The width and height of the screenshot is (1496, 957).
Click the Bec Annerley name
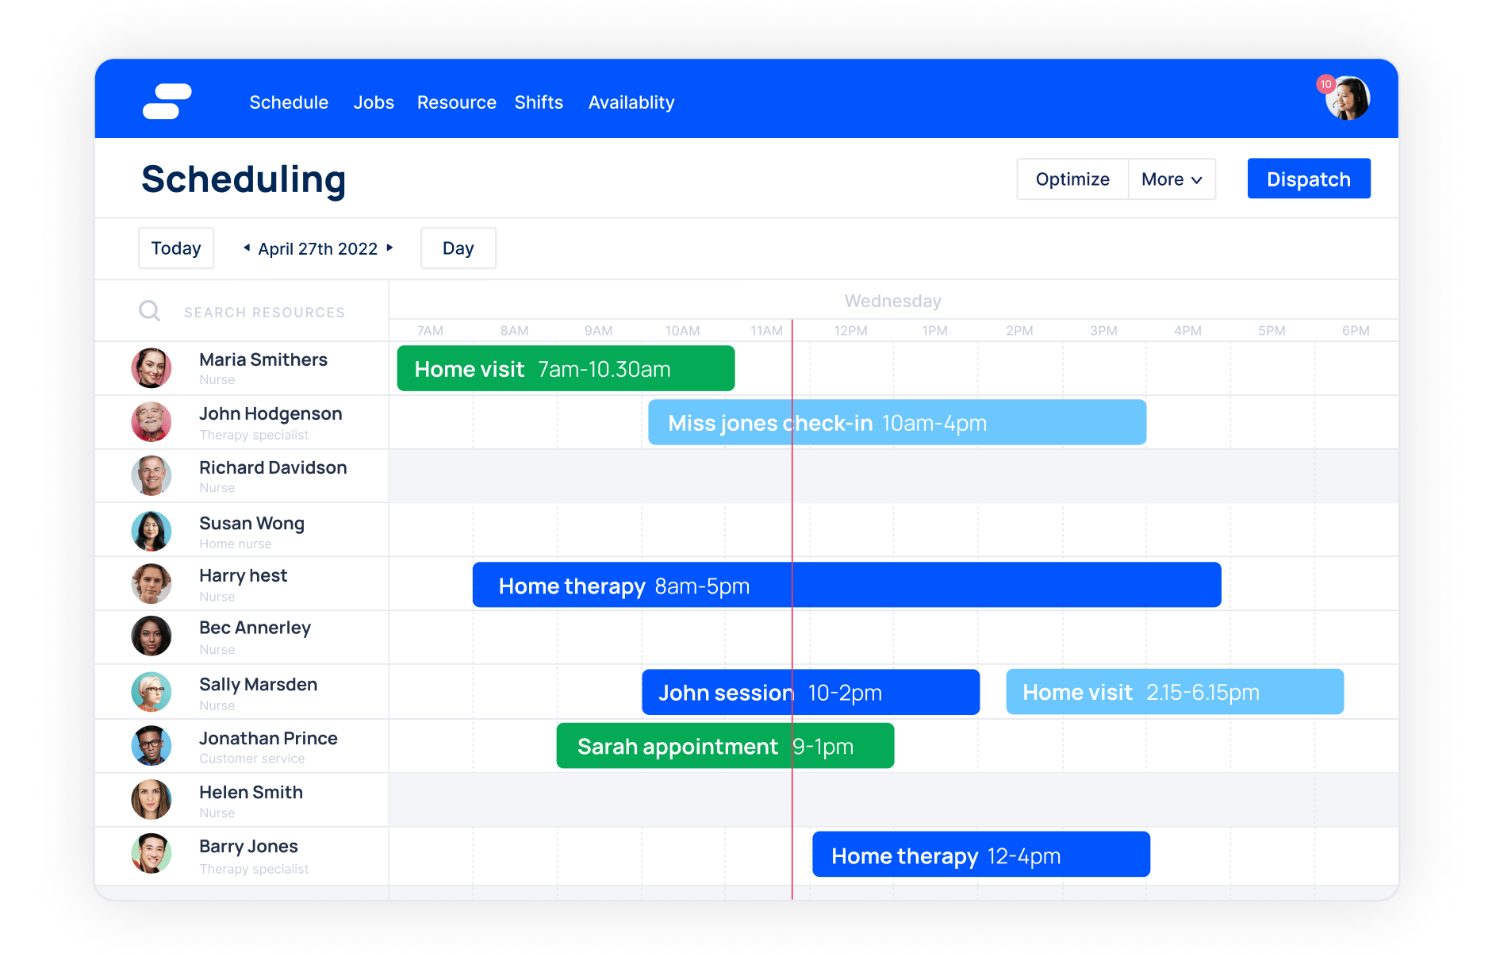(255, 628)
